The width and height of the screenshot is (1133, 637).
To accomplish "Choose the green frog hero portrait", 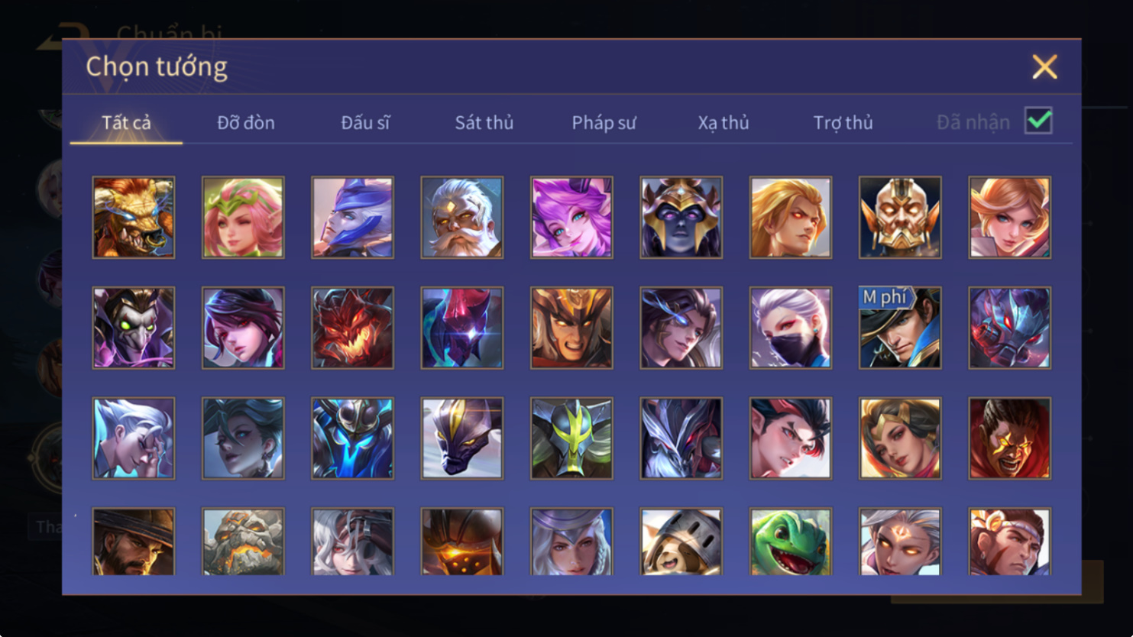I will coord(791,542).
